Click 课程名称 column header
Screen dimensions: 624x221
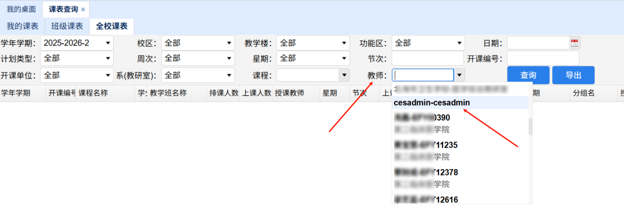pyautogui.click(x=105, y=93)
